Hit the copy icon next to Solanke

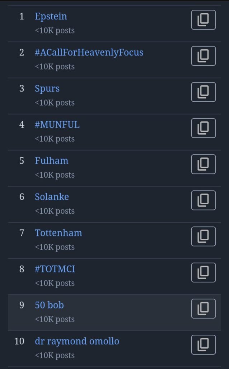point(203,200)
